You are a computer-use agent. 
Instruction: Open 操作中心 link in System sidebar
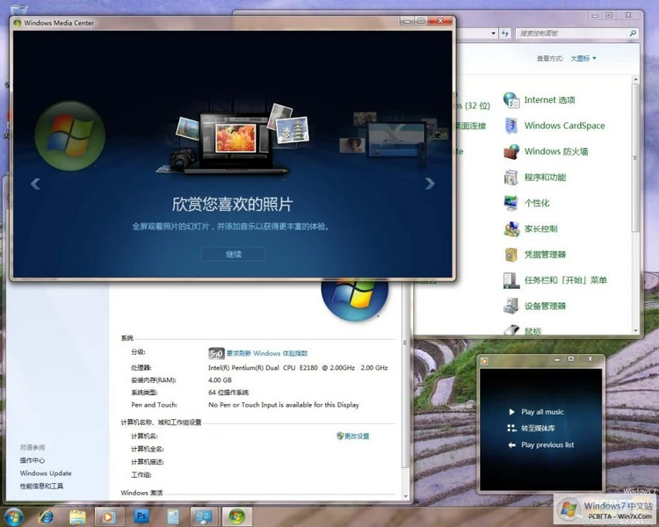click(33, 460)
